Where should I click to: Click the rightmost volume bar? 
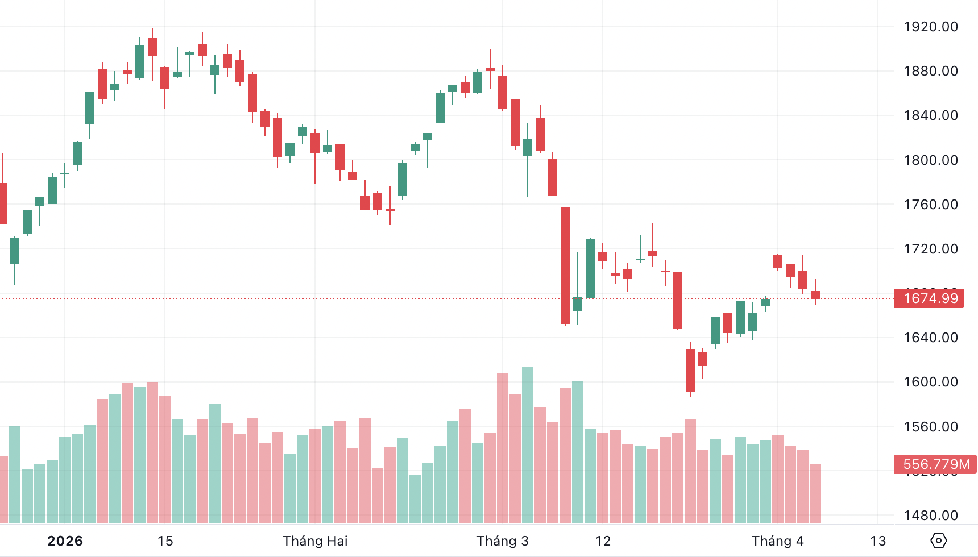815,493
